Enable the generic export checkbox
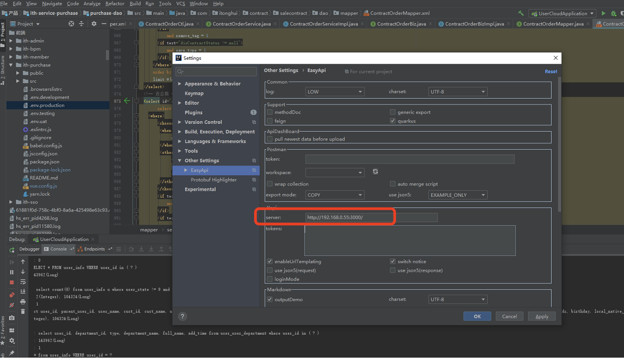The width and height of the screenshot is (624, 359). click(x=393, y=112)
